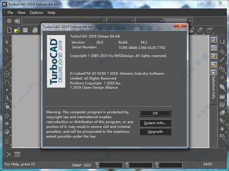Select the overlapping squares block tool
Image resolution: width=229 pixels, height=171 pixels.
coord(7,106)
